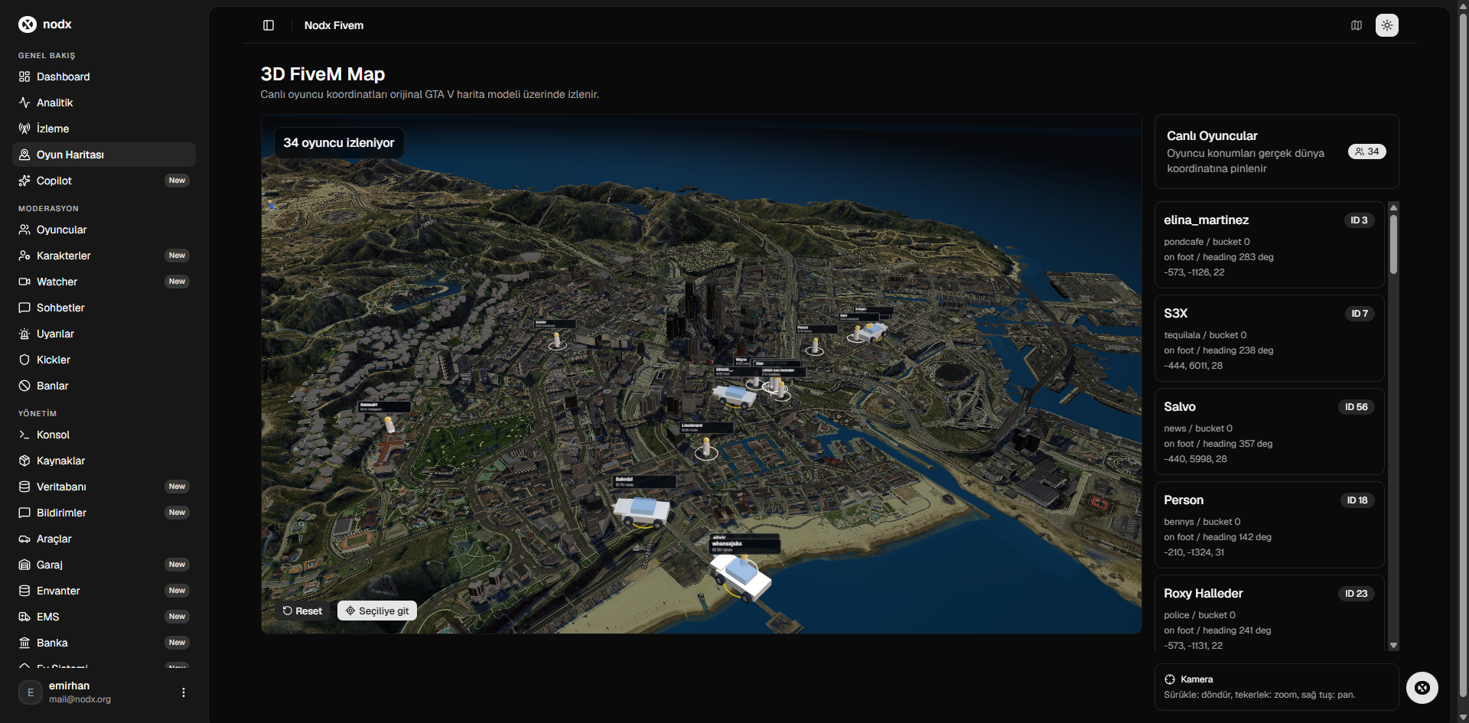Select S3X player card
This screenshot has height=723, width=1469.
click(x=1269, y=338)
